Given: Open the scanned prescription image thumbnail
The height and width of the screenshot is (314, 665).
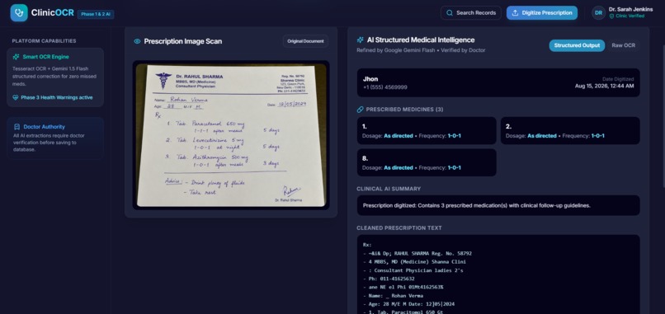Looking at the screenshot, I should (231, 135).
